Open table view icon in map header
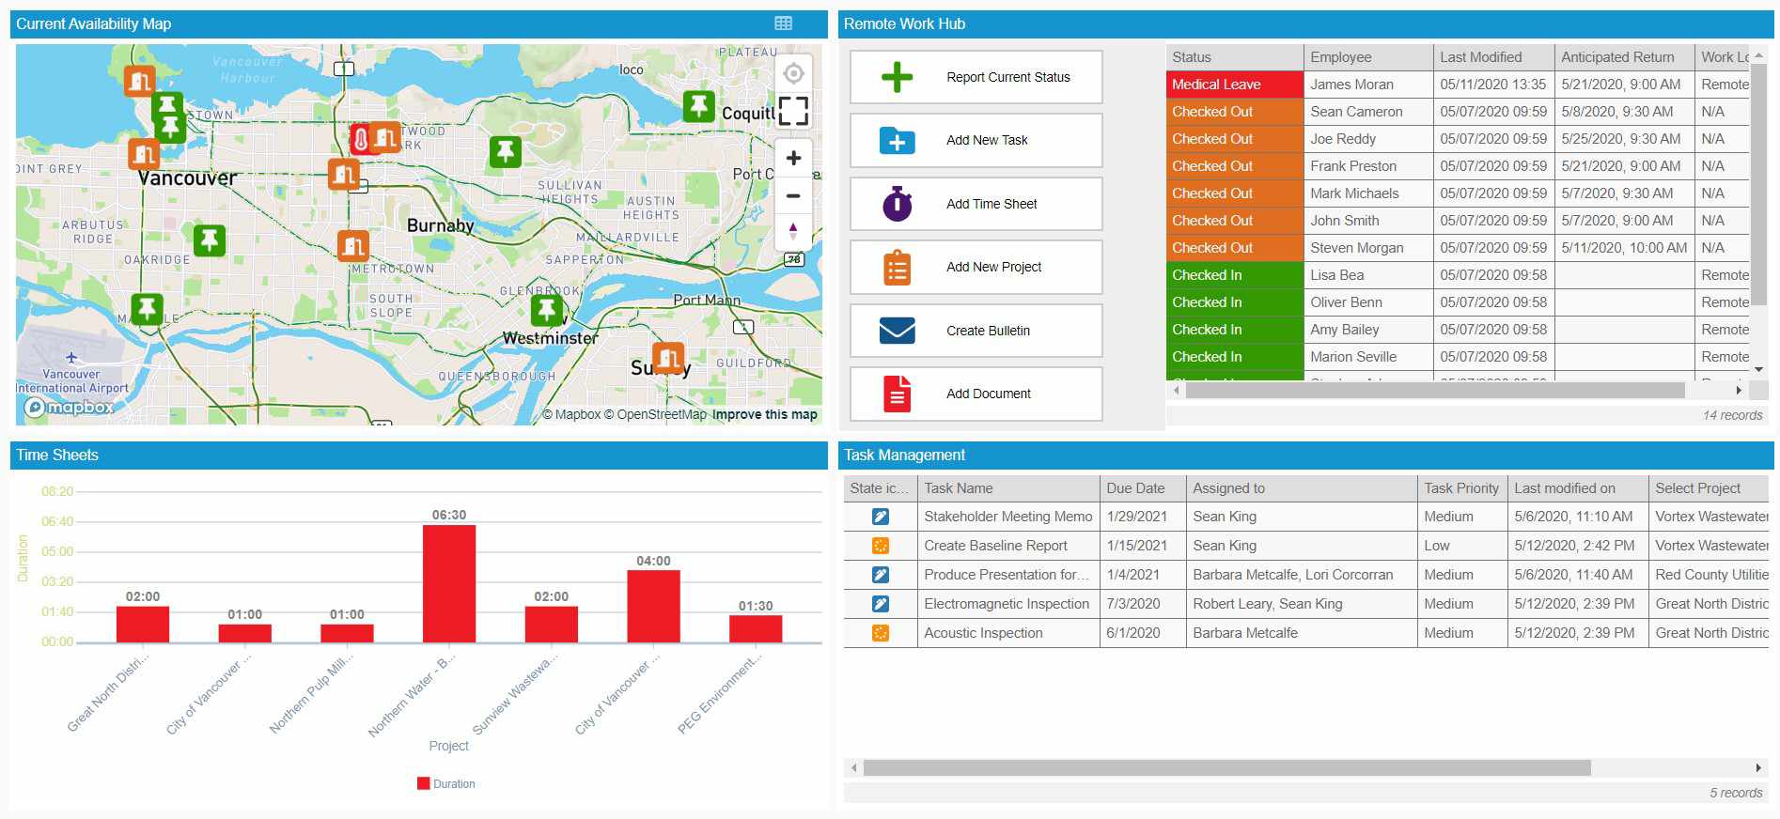This screenshot has width=1780, height=819. click(x=783, y=23)
